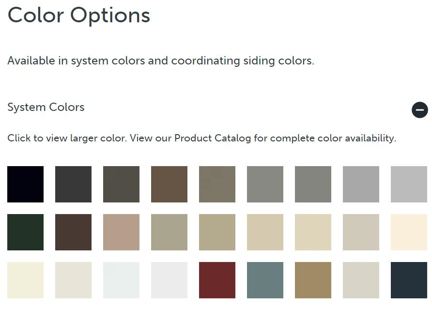Pick the pale cream swatch ending second row
Image resolution: width=432 pixels, height=309 pixels.
[x=409, y=232]
